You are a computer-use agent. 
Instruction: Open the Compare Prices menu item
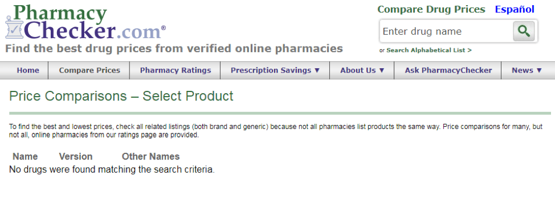click(x=89, y=70)
